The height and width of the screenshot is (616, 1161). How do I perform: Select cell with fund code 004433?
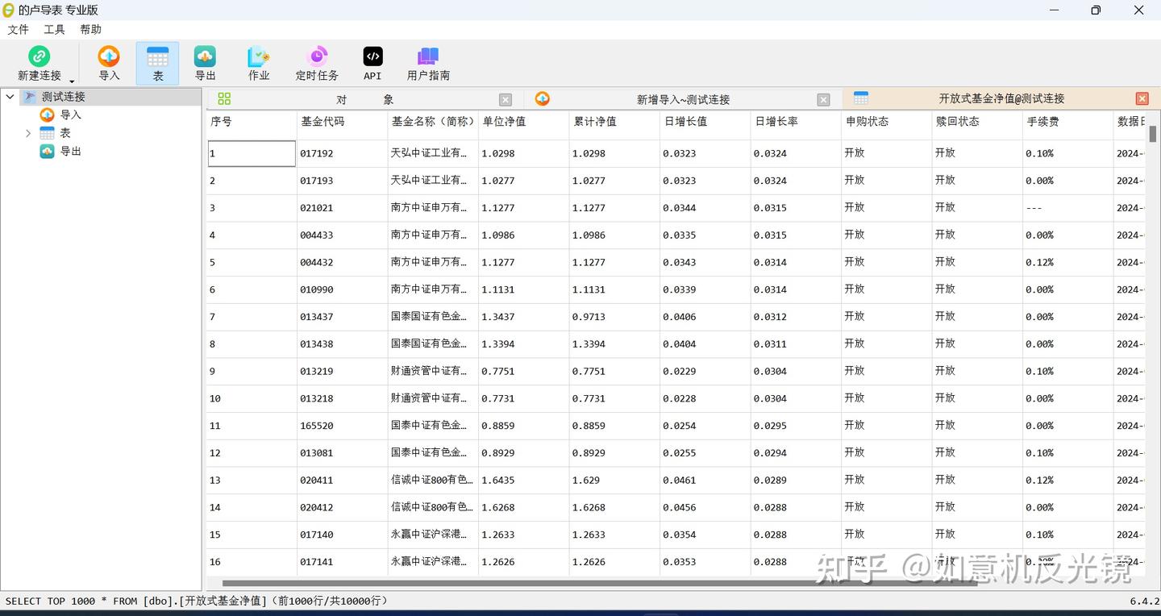point(343,235)
